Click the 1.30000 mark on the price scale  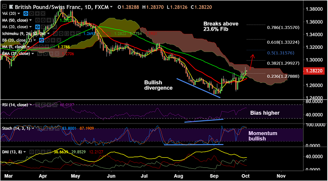pos(314,60)
